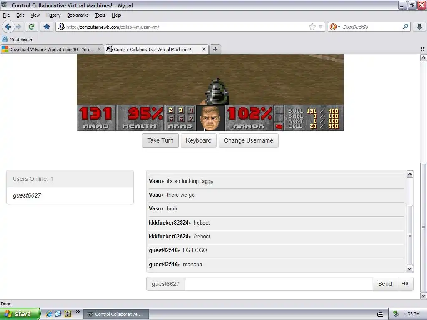Open the on-screen keyboard tray icon
Viewport: 427px width, 320px height.
380,314
